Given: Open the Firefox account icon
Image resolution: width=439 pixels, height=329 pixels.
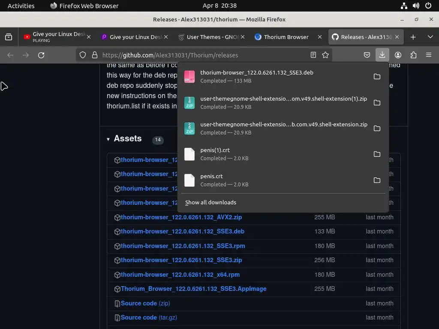Looking at the screenshot, I should (x=398, y=55).
